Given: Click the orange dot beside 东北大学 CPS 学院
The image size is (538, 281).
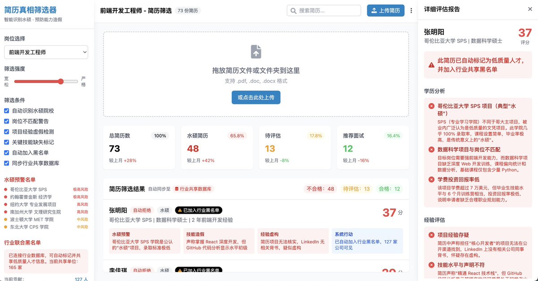Looking at the screenshot, I should pyautogui.click(x=6, y=227).
